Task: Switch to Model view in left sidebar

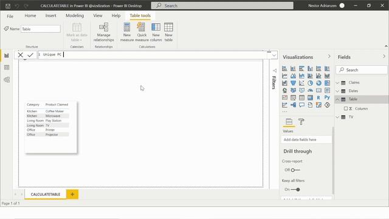Action: point(7,80)
